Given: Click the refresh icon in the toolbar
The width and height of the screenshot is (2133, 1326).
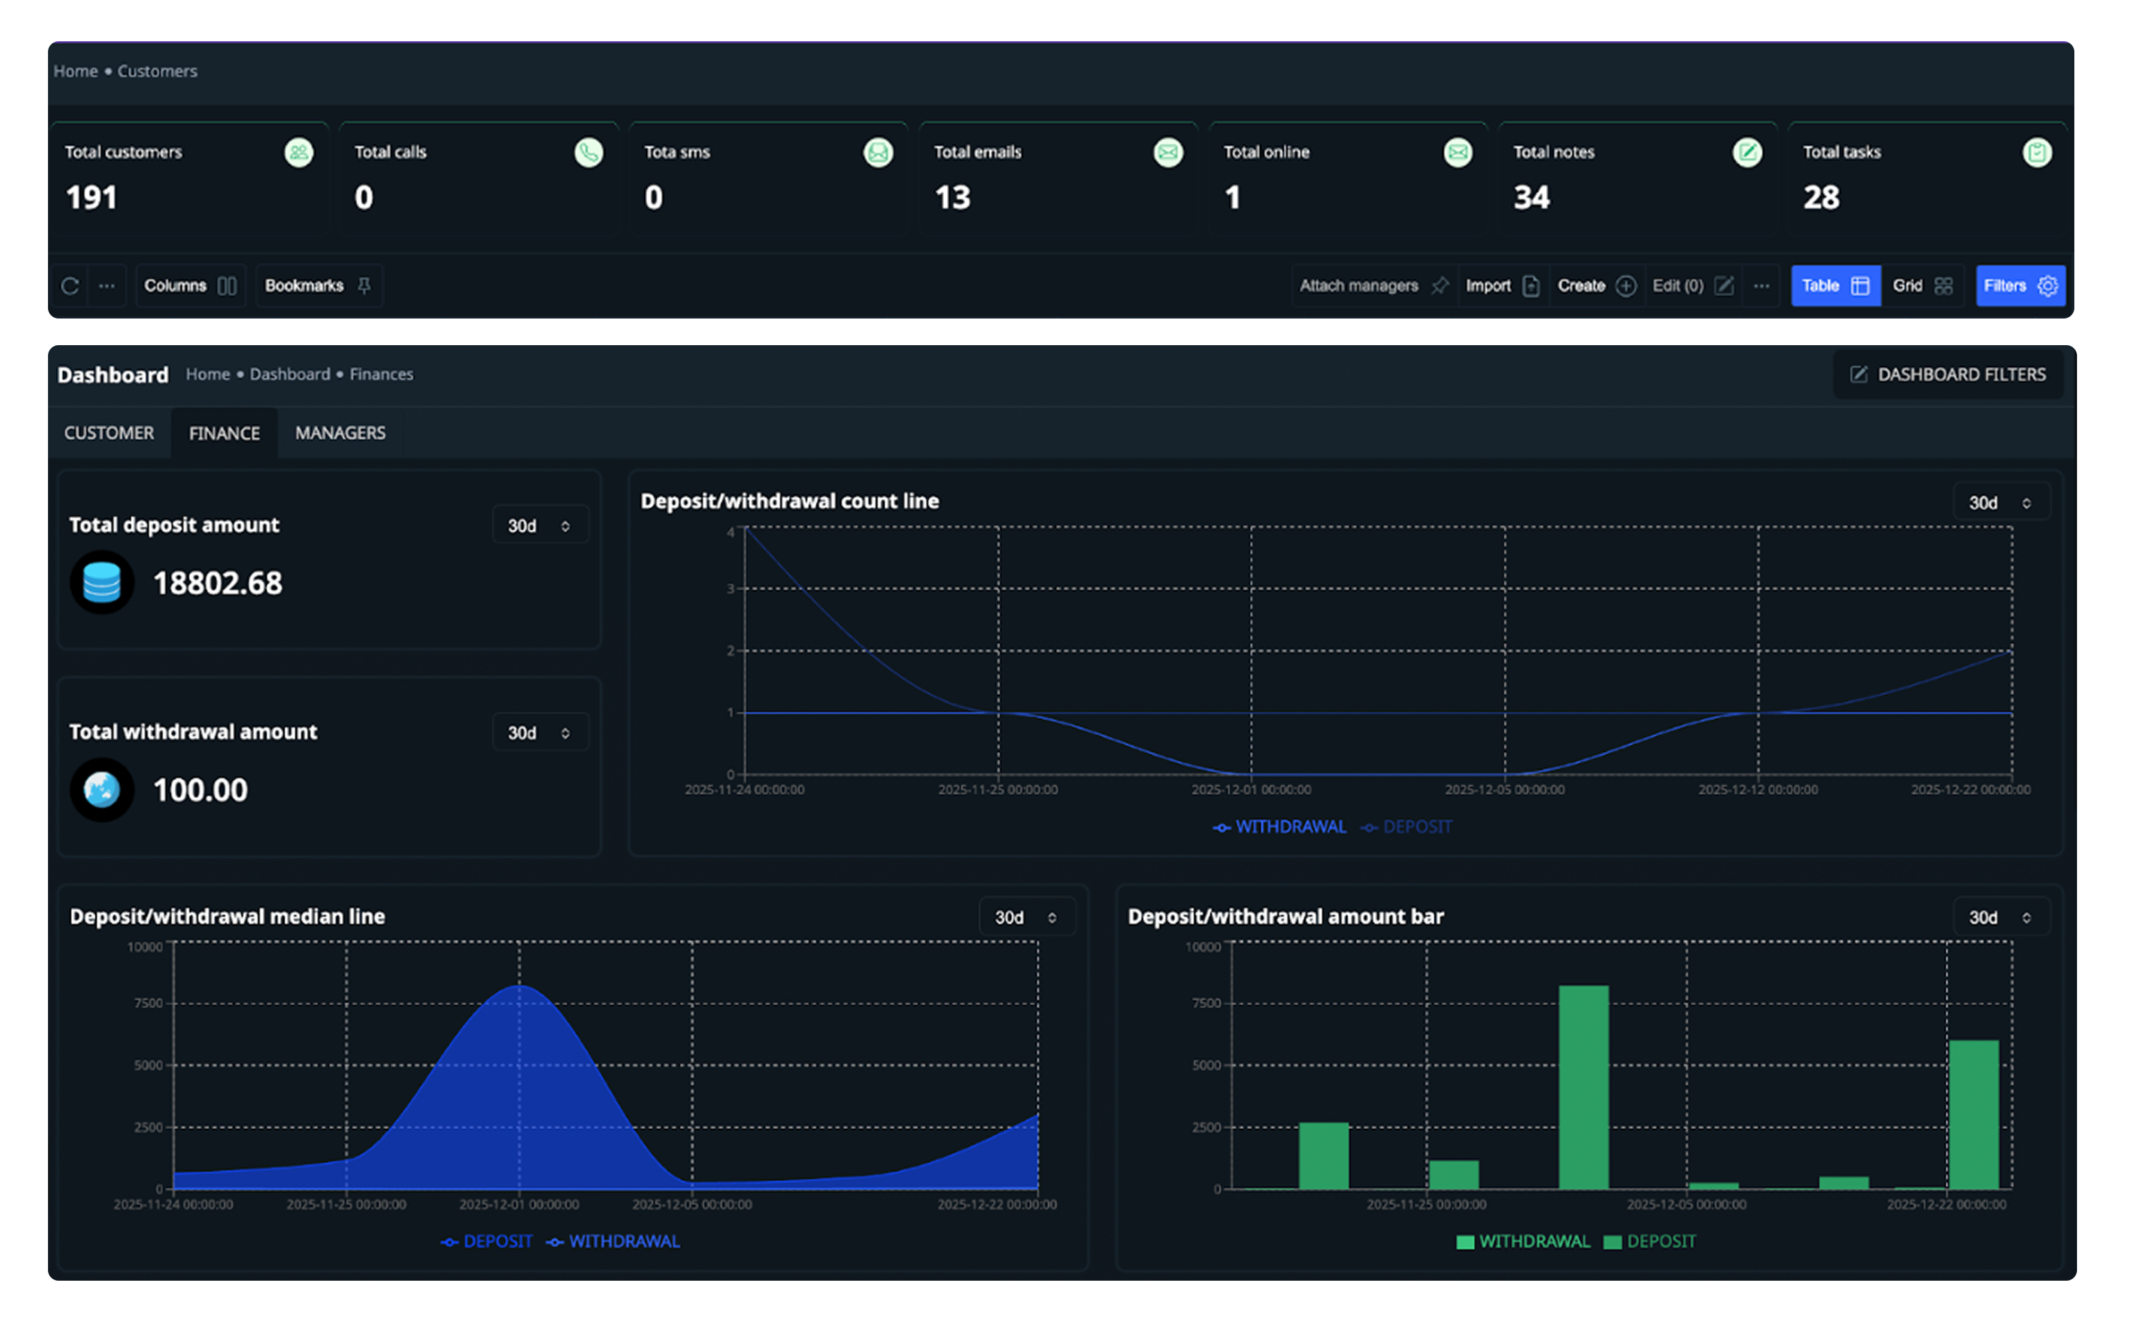Looking at the screenshot, I should point(70,285).
